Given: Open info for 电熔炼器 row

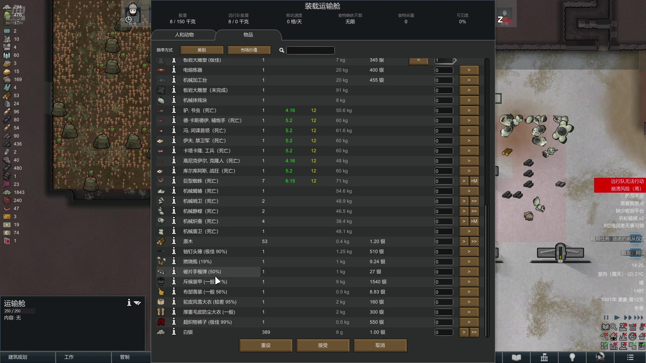Looking at the screenshot, I should coord(174,70).
